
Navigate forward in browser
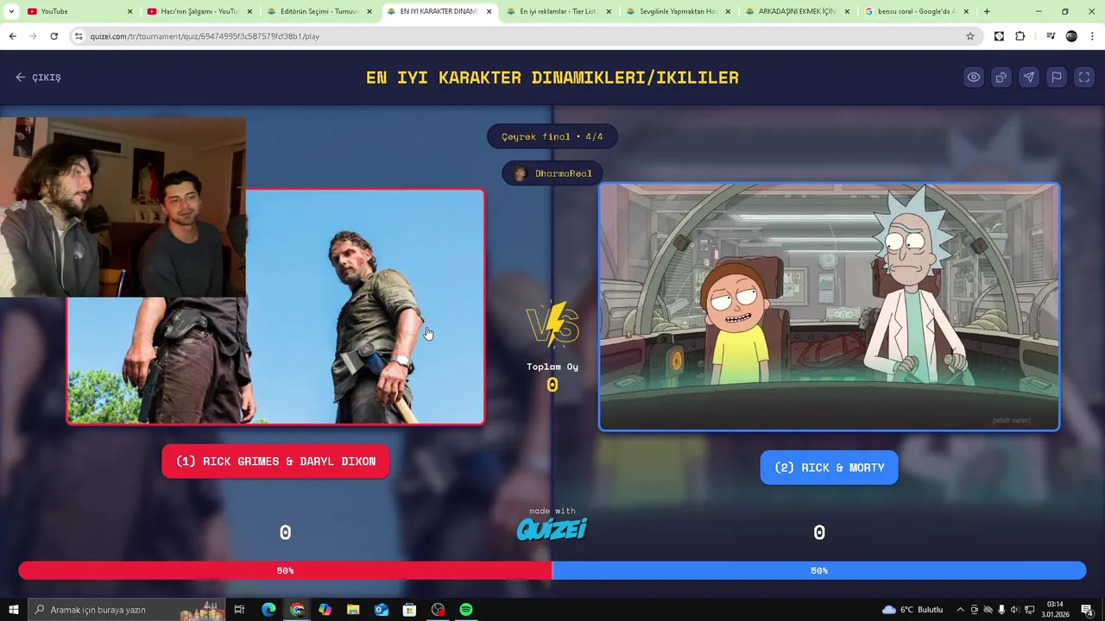[x=33, y=36]
